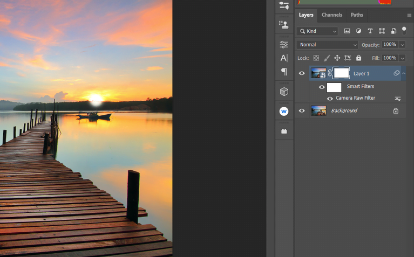
Task: Lock position move icon
Action: click(x=337, y=58)
